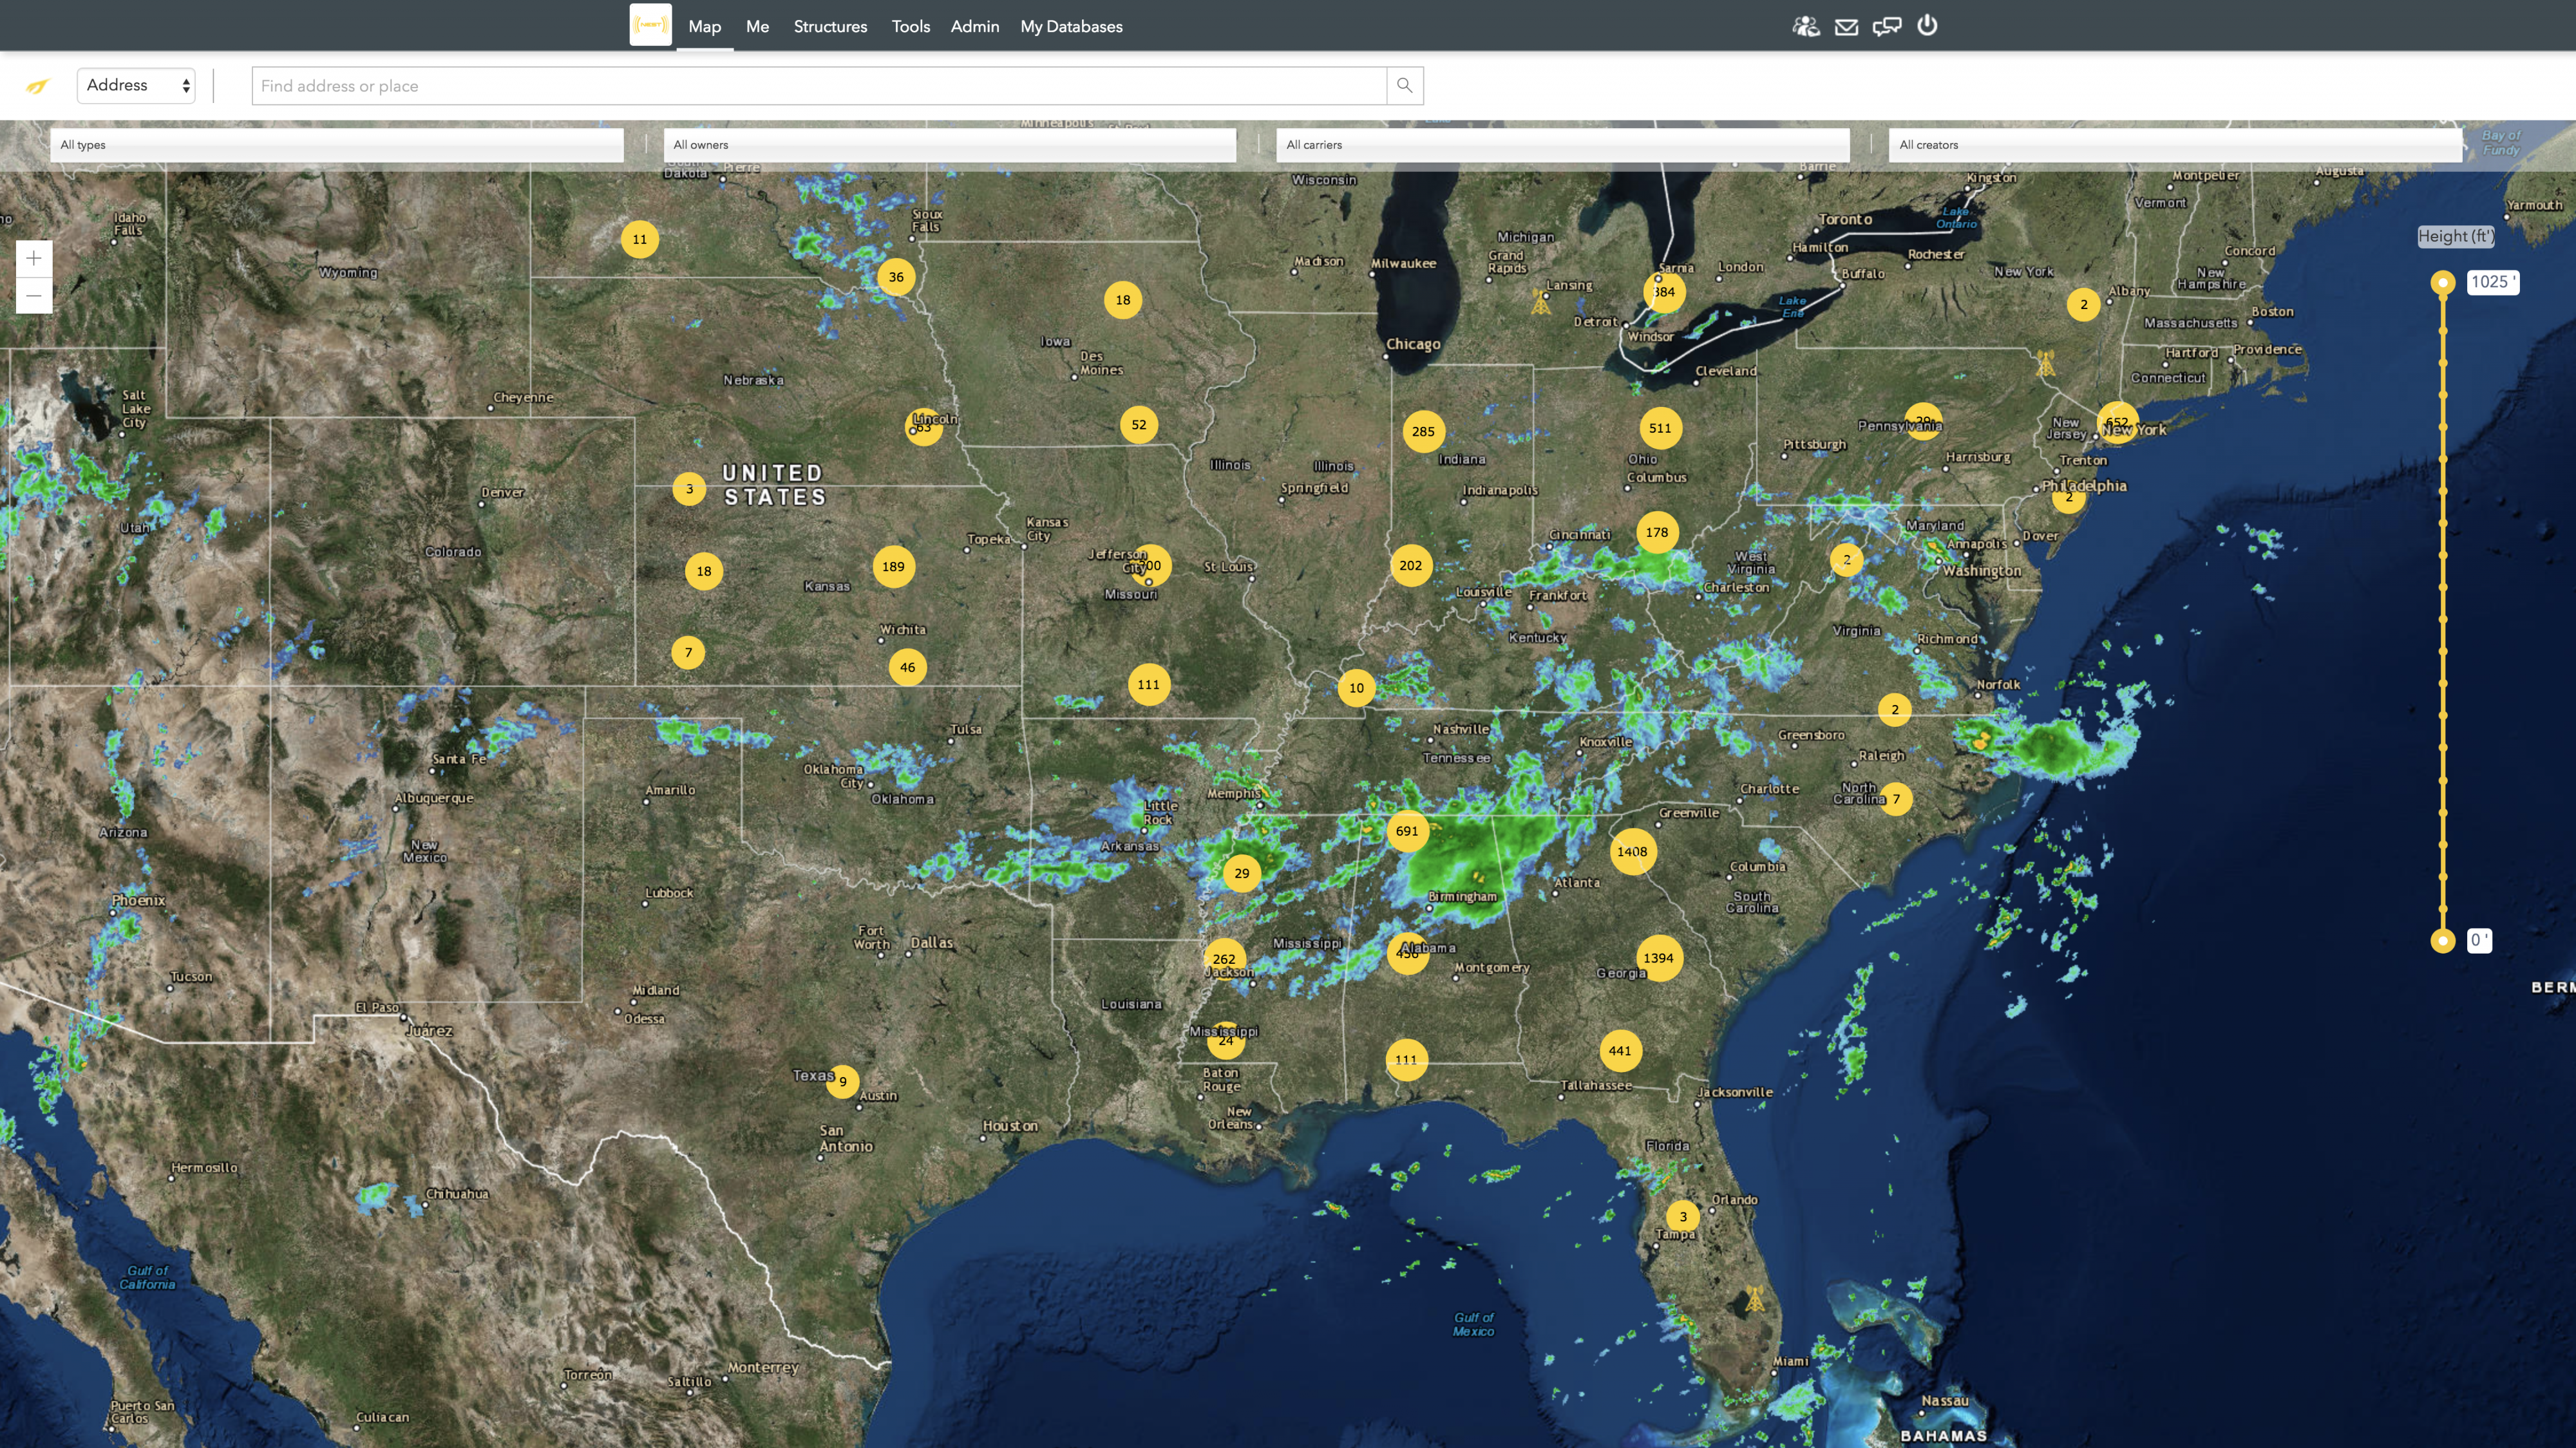Click the Height (ft') label
This screenshot has height=1448, width=2576.
point(2455,236)
